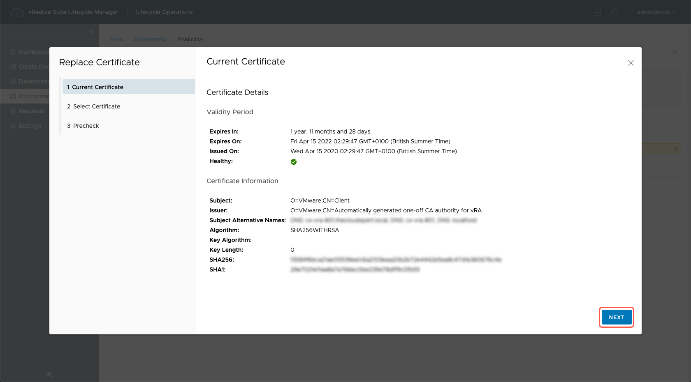Go to Select Certificate step
This screenshot has height=382, width=691.
pos(97,106)
